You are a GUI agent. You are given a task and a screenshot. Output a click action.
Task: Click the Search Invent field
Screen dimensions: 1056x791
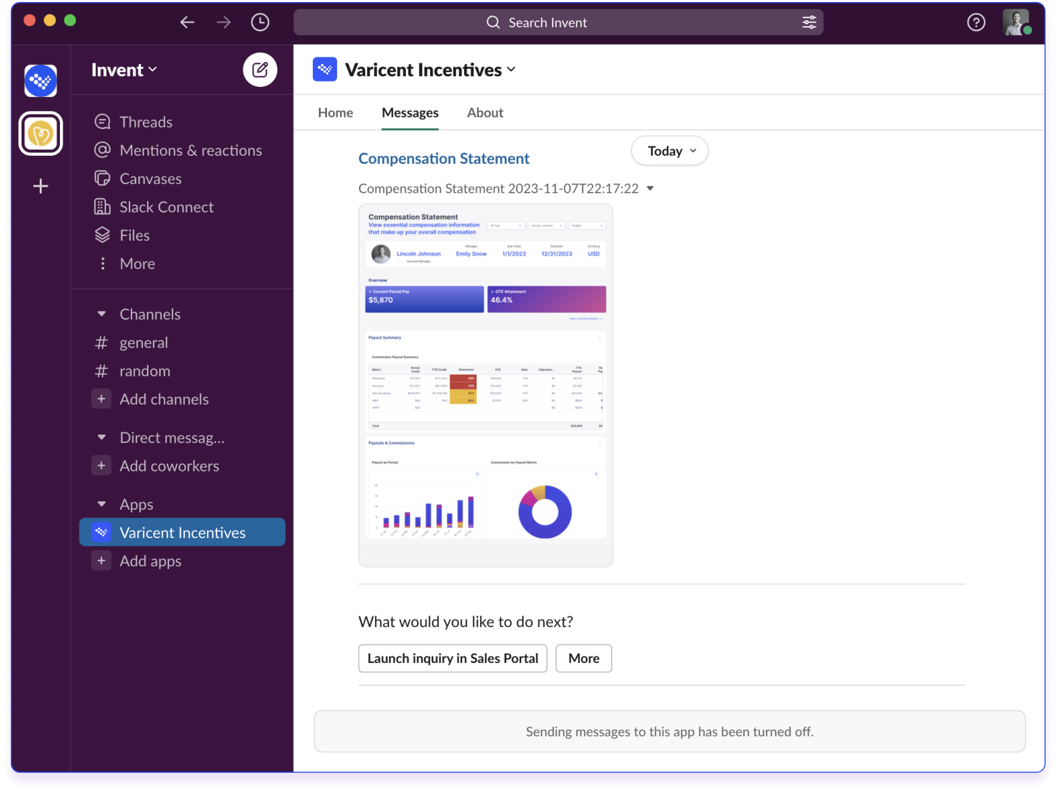pos(558,22)
